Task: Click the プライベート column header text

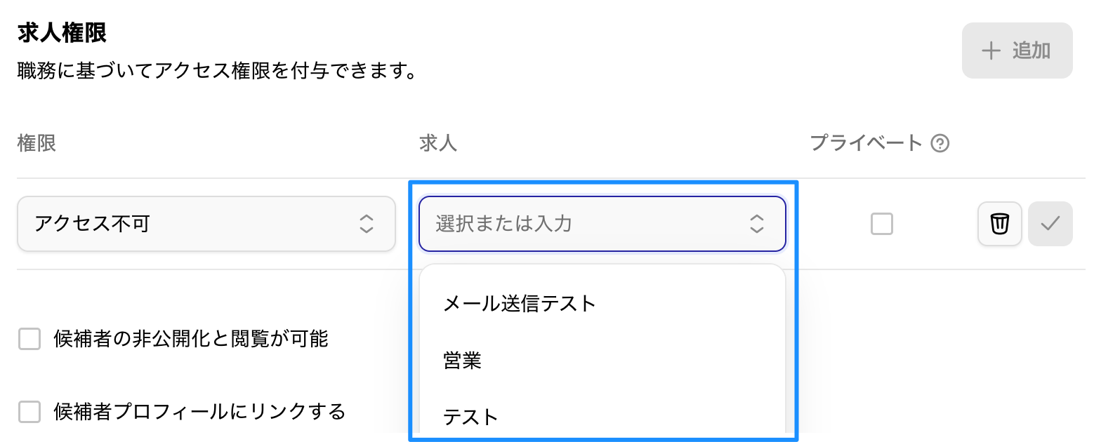Action: (866, 143)
